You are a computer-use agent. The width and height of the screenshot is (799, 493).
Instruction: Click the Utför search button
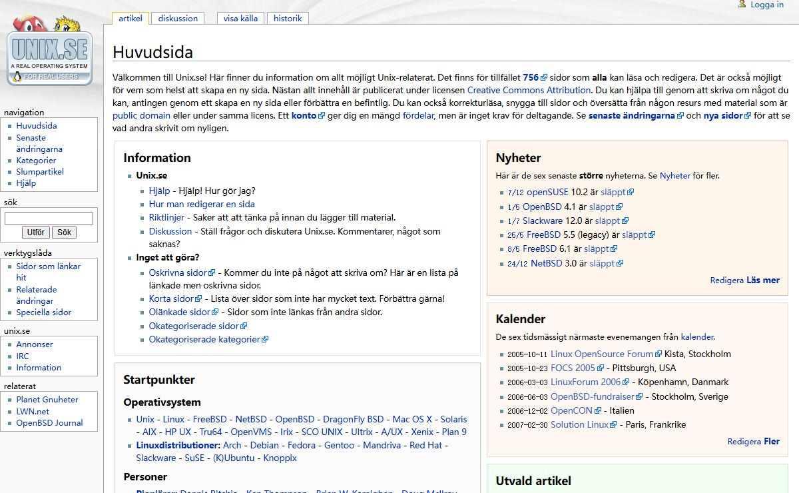click(35, 233)
